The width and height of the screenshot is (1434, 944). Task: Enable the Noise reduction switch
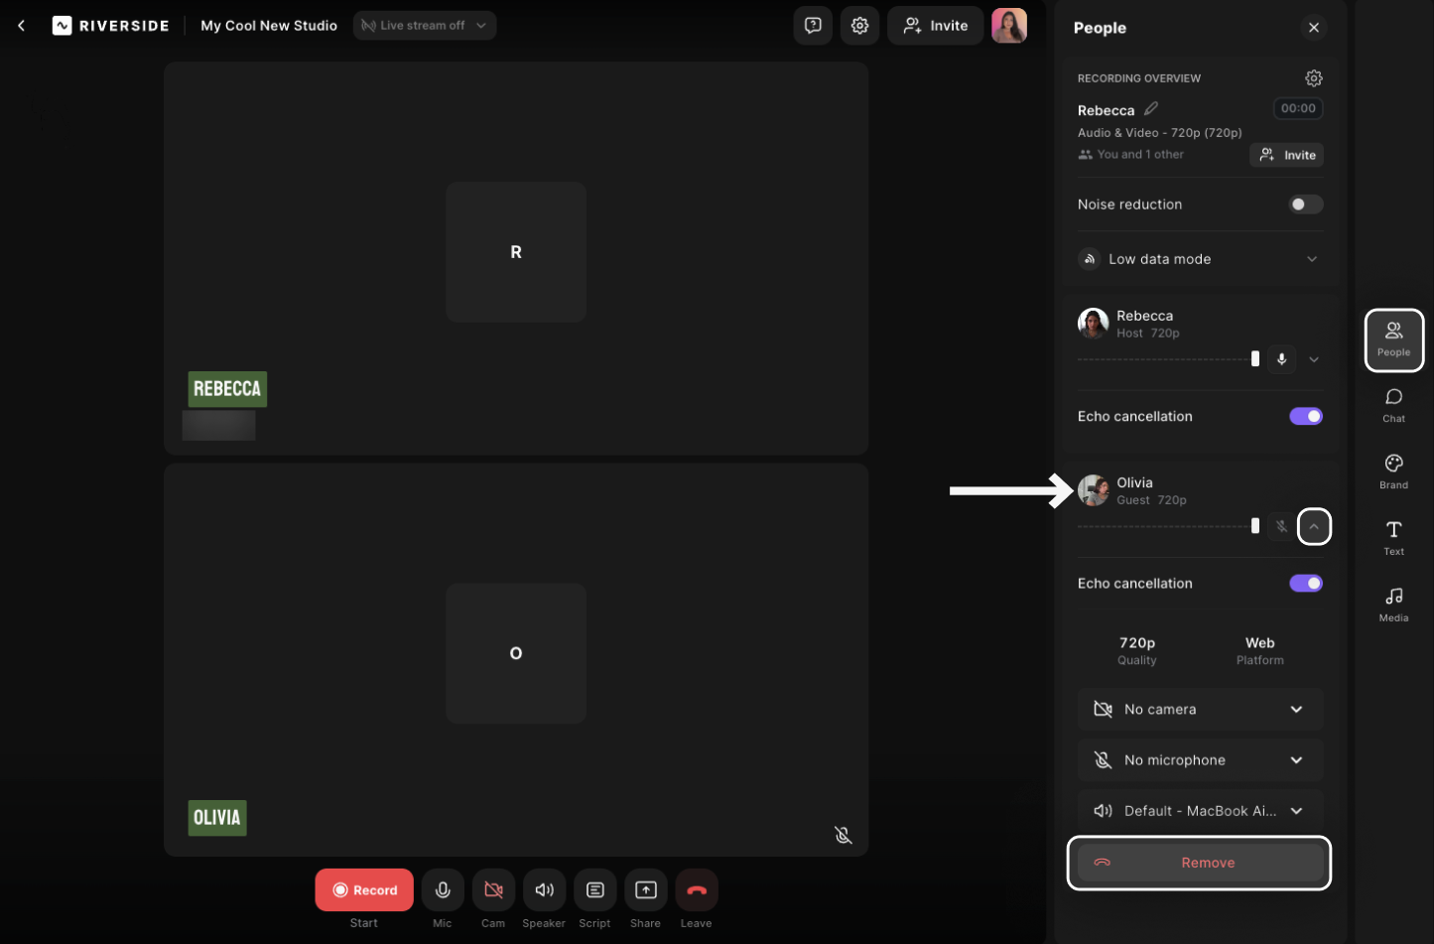[x=1305, y=204]
